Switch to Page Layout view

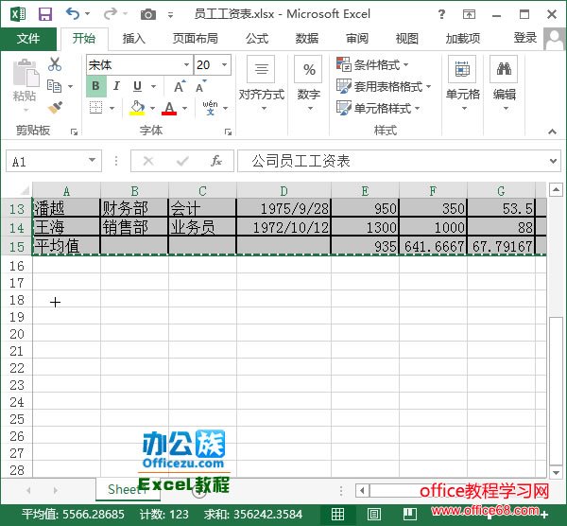coord(373,514)
